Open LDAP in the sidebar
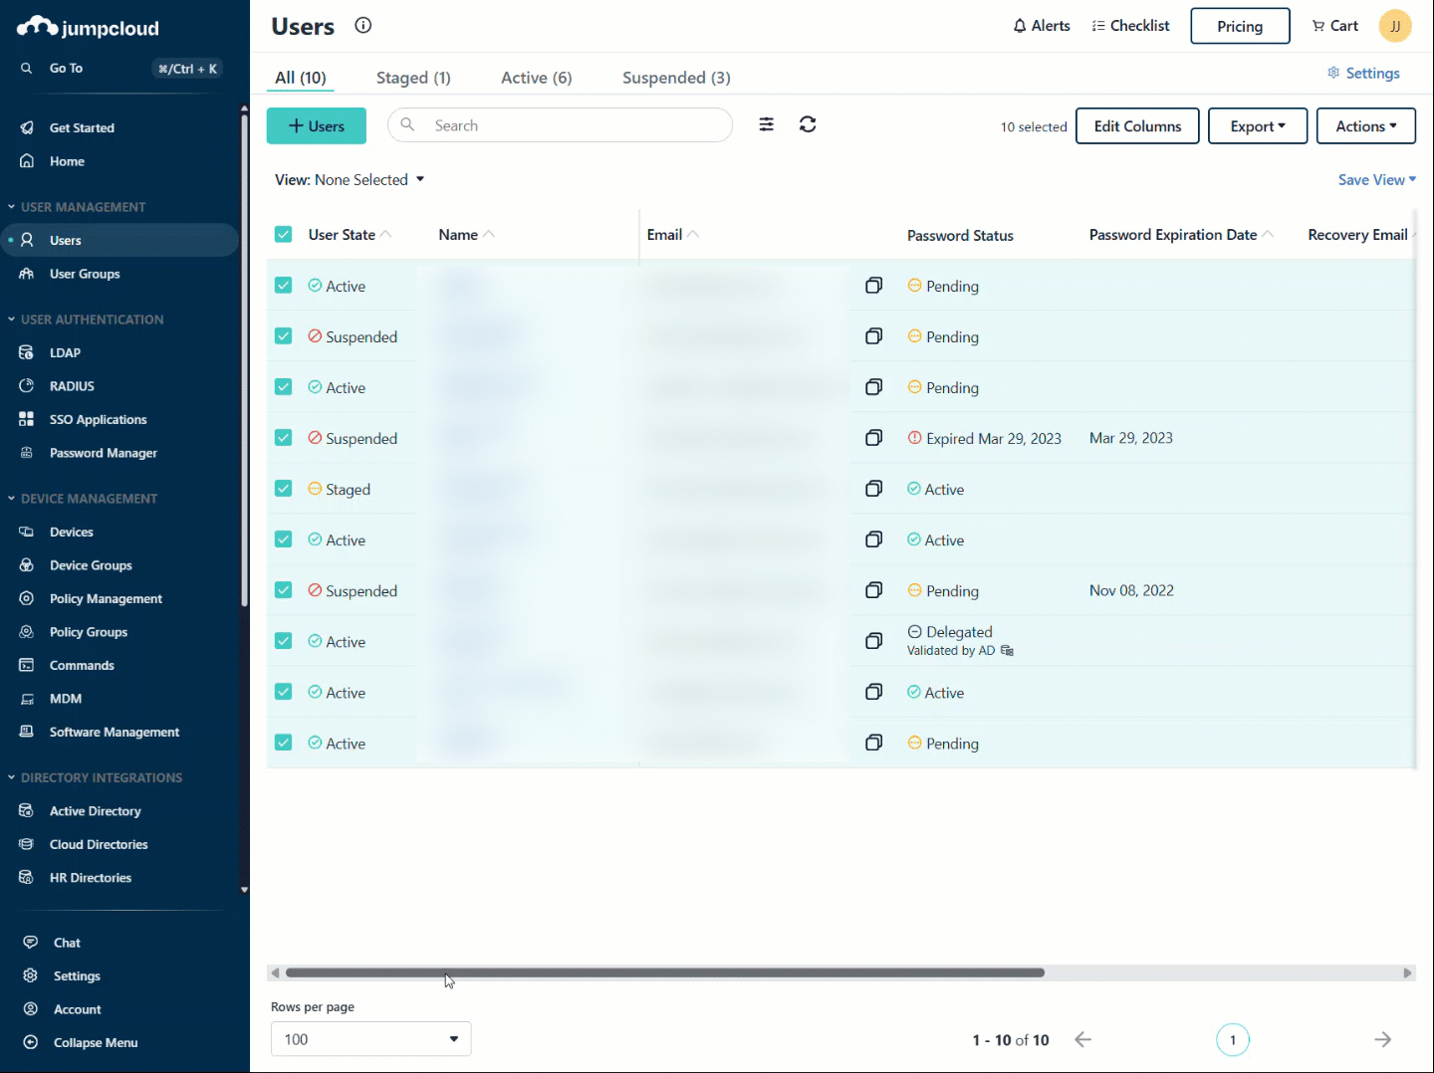The height and width of the screenshot is (1073, 1434). pyautogui.click(x=65, y=352)
